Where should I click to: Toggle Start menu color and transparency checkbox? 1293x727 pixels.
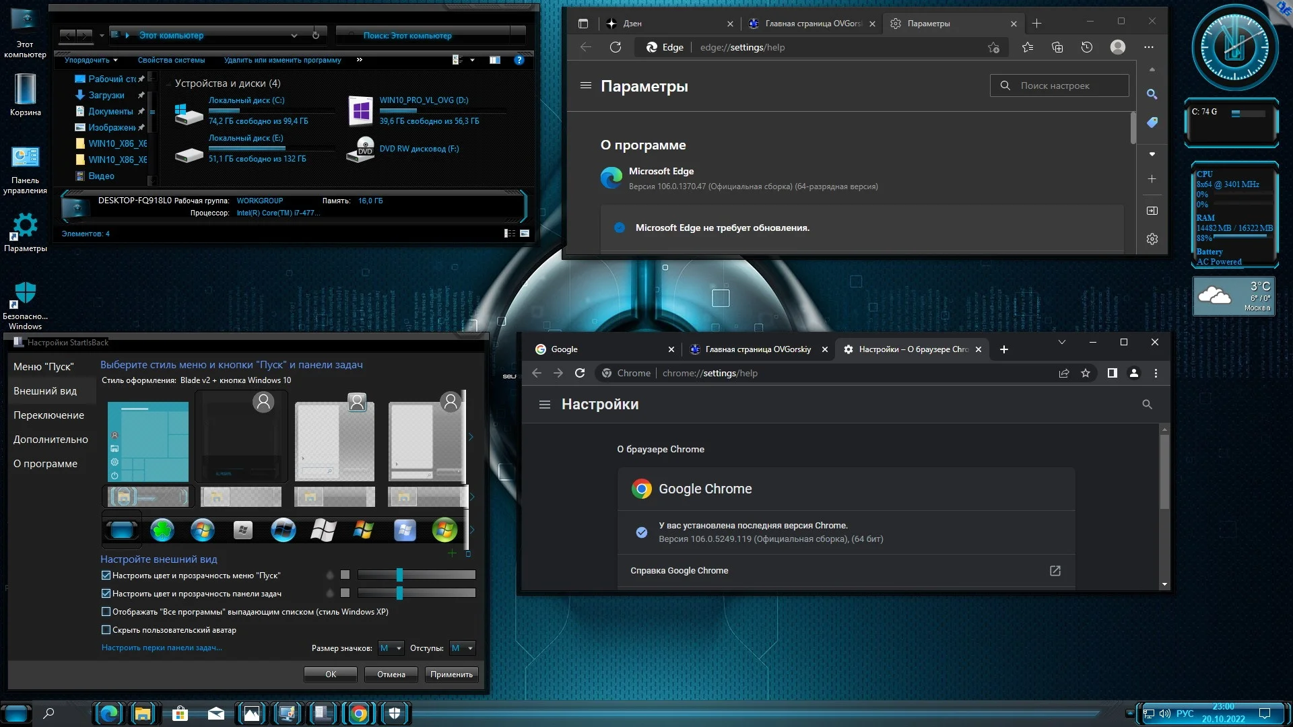coord(106,576)
